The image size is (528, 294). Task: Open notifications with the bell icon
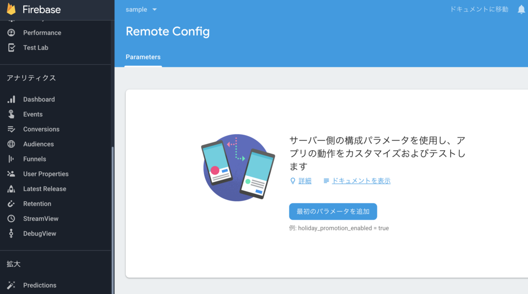(521, 9)
